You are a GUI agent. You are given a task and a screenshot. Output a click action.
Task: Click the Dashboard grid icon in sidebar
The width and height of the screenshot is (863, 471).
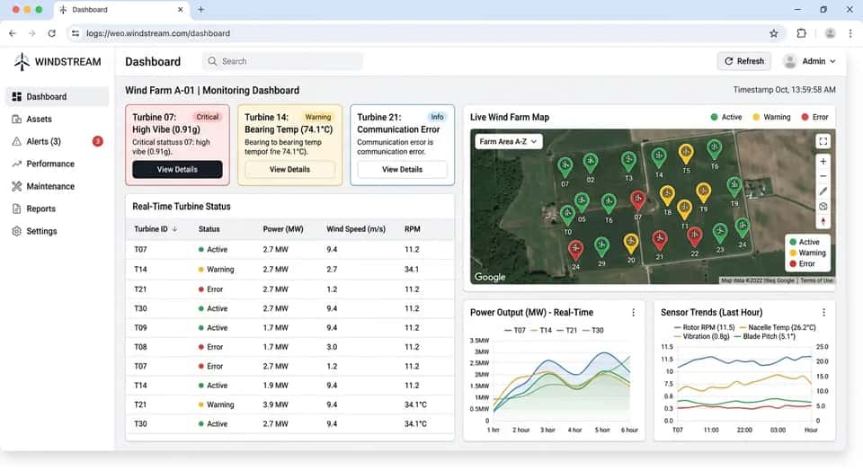pyautogui.click(x=16, y=97)
